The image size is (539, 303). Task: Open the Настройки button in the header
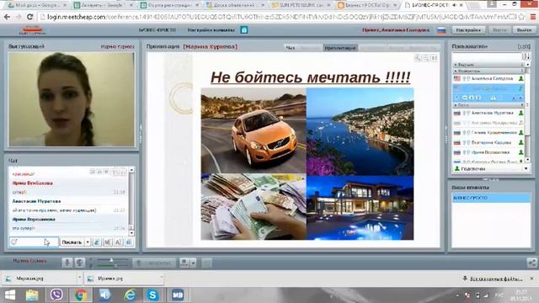[x=468, y=30]
